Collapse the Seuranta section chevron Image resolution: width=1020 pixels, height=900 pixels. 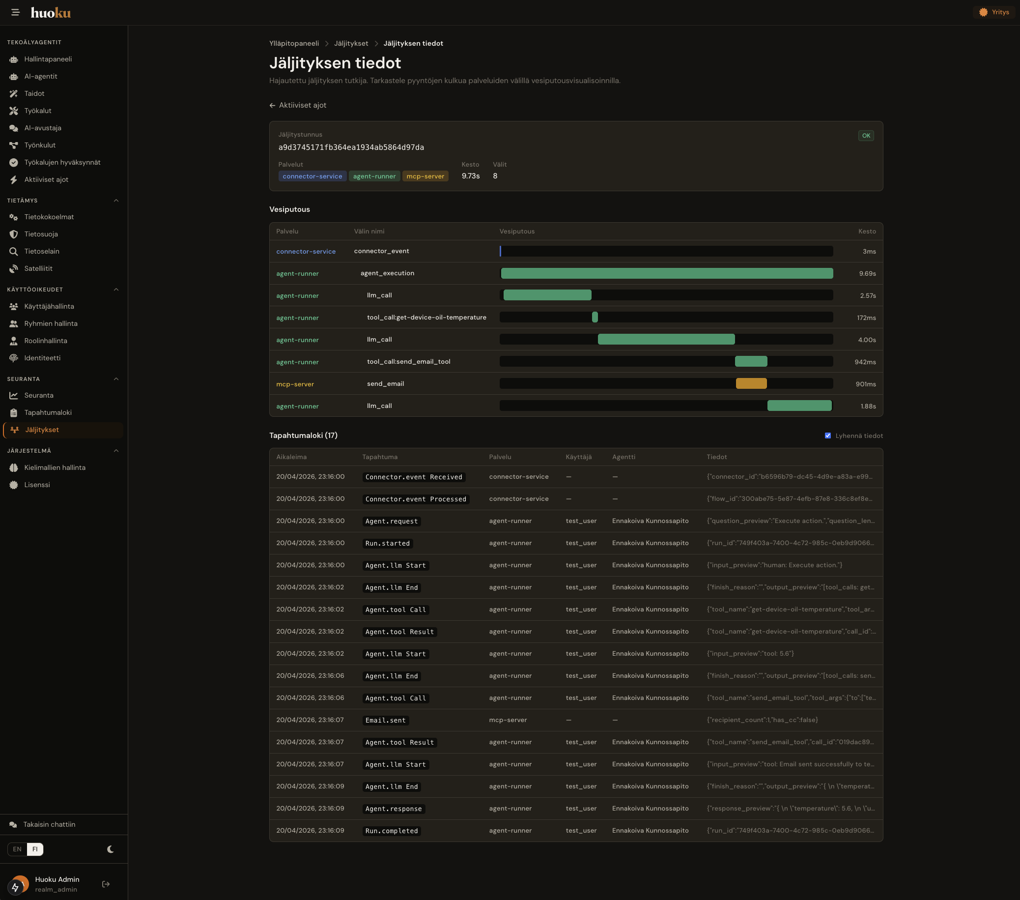click(x=116, y=379)
